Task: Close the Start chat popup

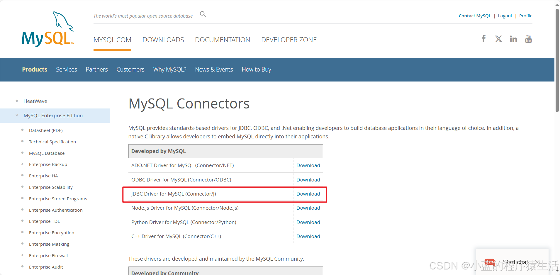Action: [x=537, y=262]
